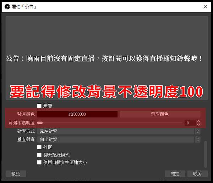This screenshot has width=213, height=183.
Task: Click the OBS logo in title bar
Action: point(7,7)
